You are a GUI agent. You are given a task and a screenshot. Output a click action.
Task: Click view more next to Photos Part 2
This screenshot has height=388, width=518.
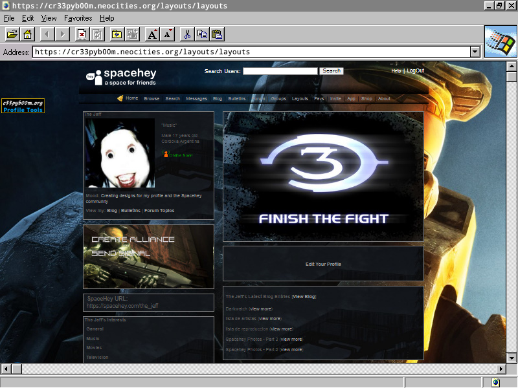tap(291, 349)
